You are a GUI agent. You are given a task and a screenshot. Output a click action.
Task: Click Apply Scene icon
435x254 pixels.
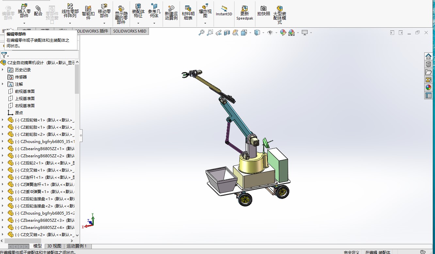coord(292,33)
